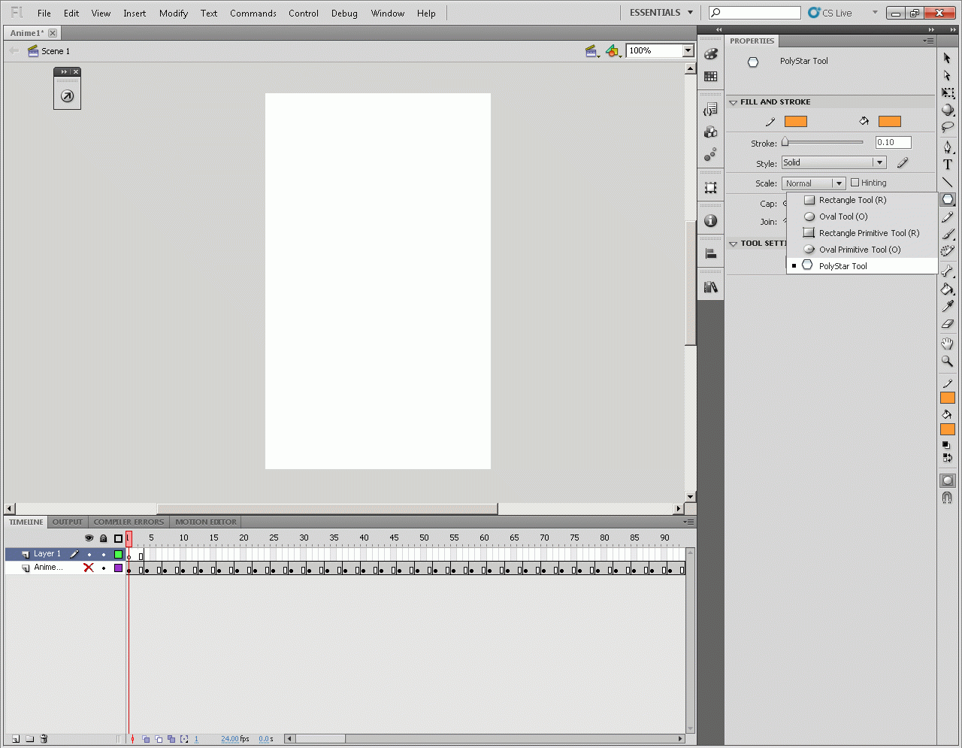Select the Deco tool
This screenshot has width=962, height=748.
(x=948, y=251)
